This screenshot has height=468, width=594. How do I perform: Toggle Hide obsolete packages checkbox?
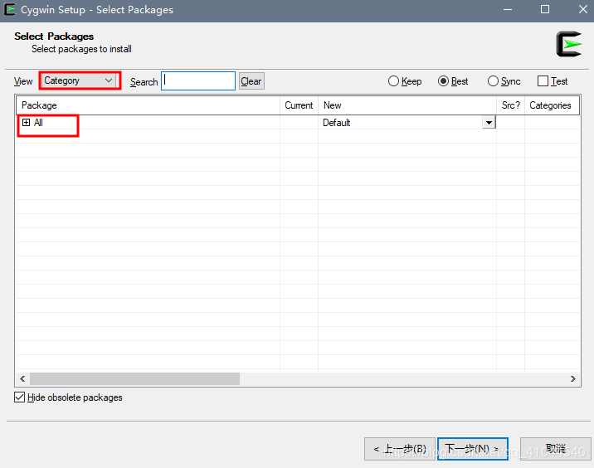click(19, 397)
